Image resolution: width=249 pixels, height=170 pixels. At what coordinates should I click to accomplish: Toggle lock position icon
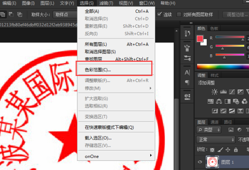[228, 150]
